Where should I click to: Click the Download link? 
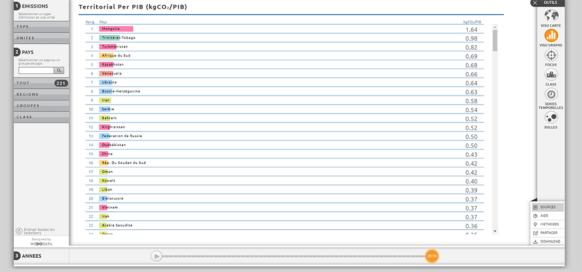pyautogui.click(x=550, y=241)
